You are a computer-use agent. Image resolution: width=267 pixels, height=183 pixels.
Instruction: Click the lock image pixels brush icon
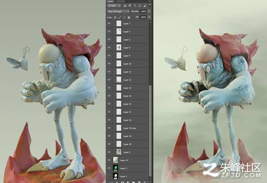click(x=120, y=17)
